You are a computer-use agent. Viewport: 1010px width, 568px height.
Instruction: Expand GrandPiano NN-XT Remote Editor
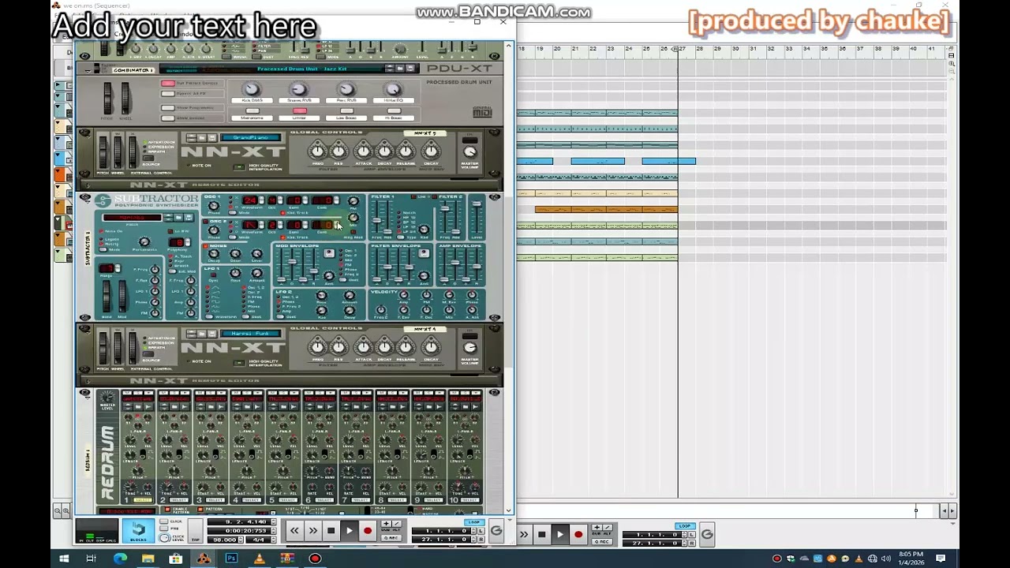point(87,185)
